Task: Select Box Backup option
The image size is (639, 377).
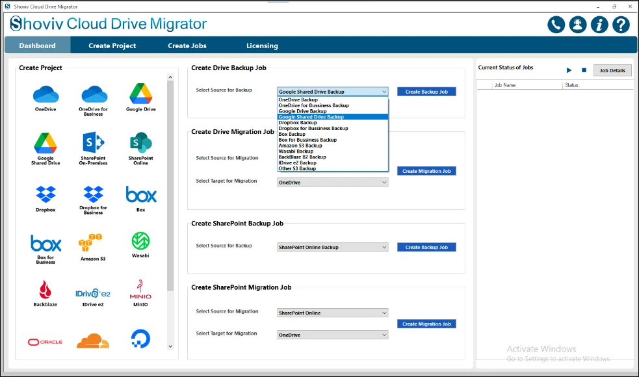Action: (x=333, y=134)
